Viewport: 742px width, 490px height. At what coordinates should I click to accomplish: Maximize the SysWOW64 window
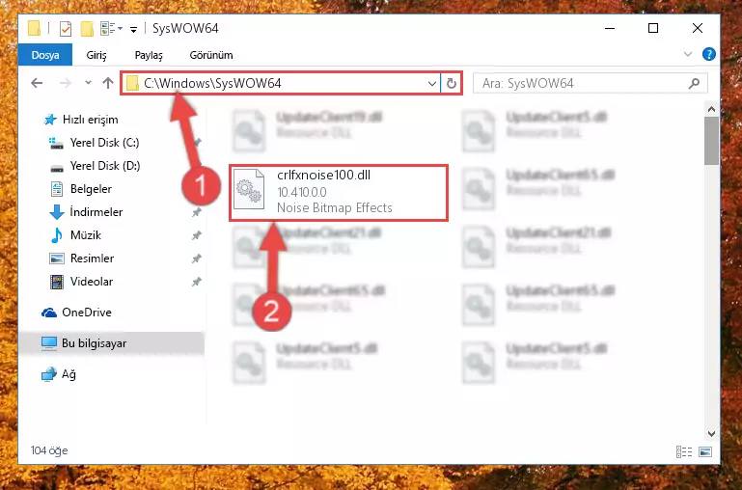pos(653,28)
